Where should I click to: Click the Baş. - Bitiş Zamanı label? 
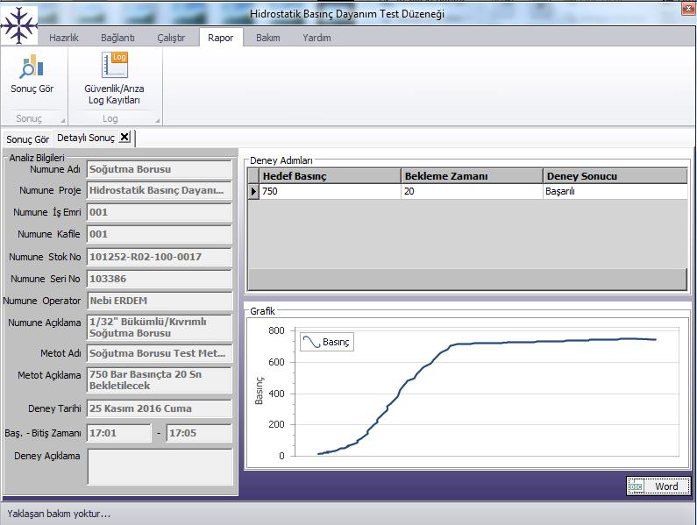(43, 433)
